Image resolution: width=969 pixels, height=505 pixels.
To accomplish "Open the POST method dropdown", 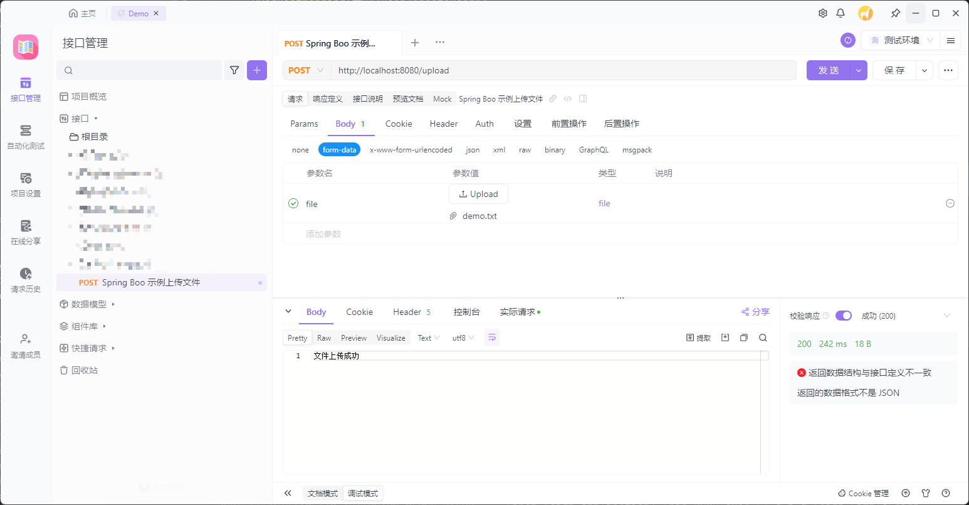I will pyautogui.click(x=306, y=70).
